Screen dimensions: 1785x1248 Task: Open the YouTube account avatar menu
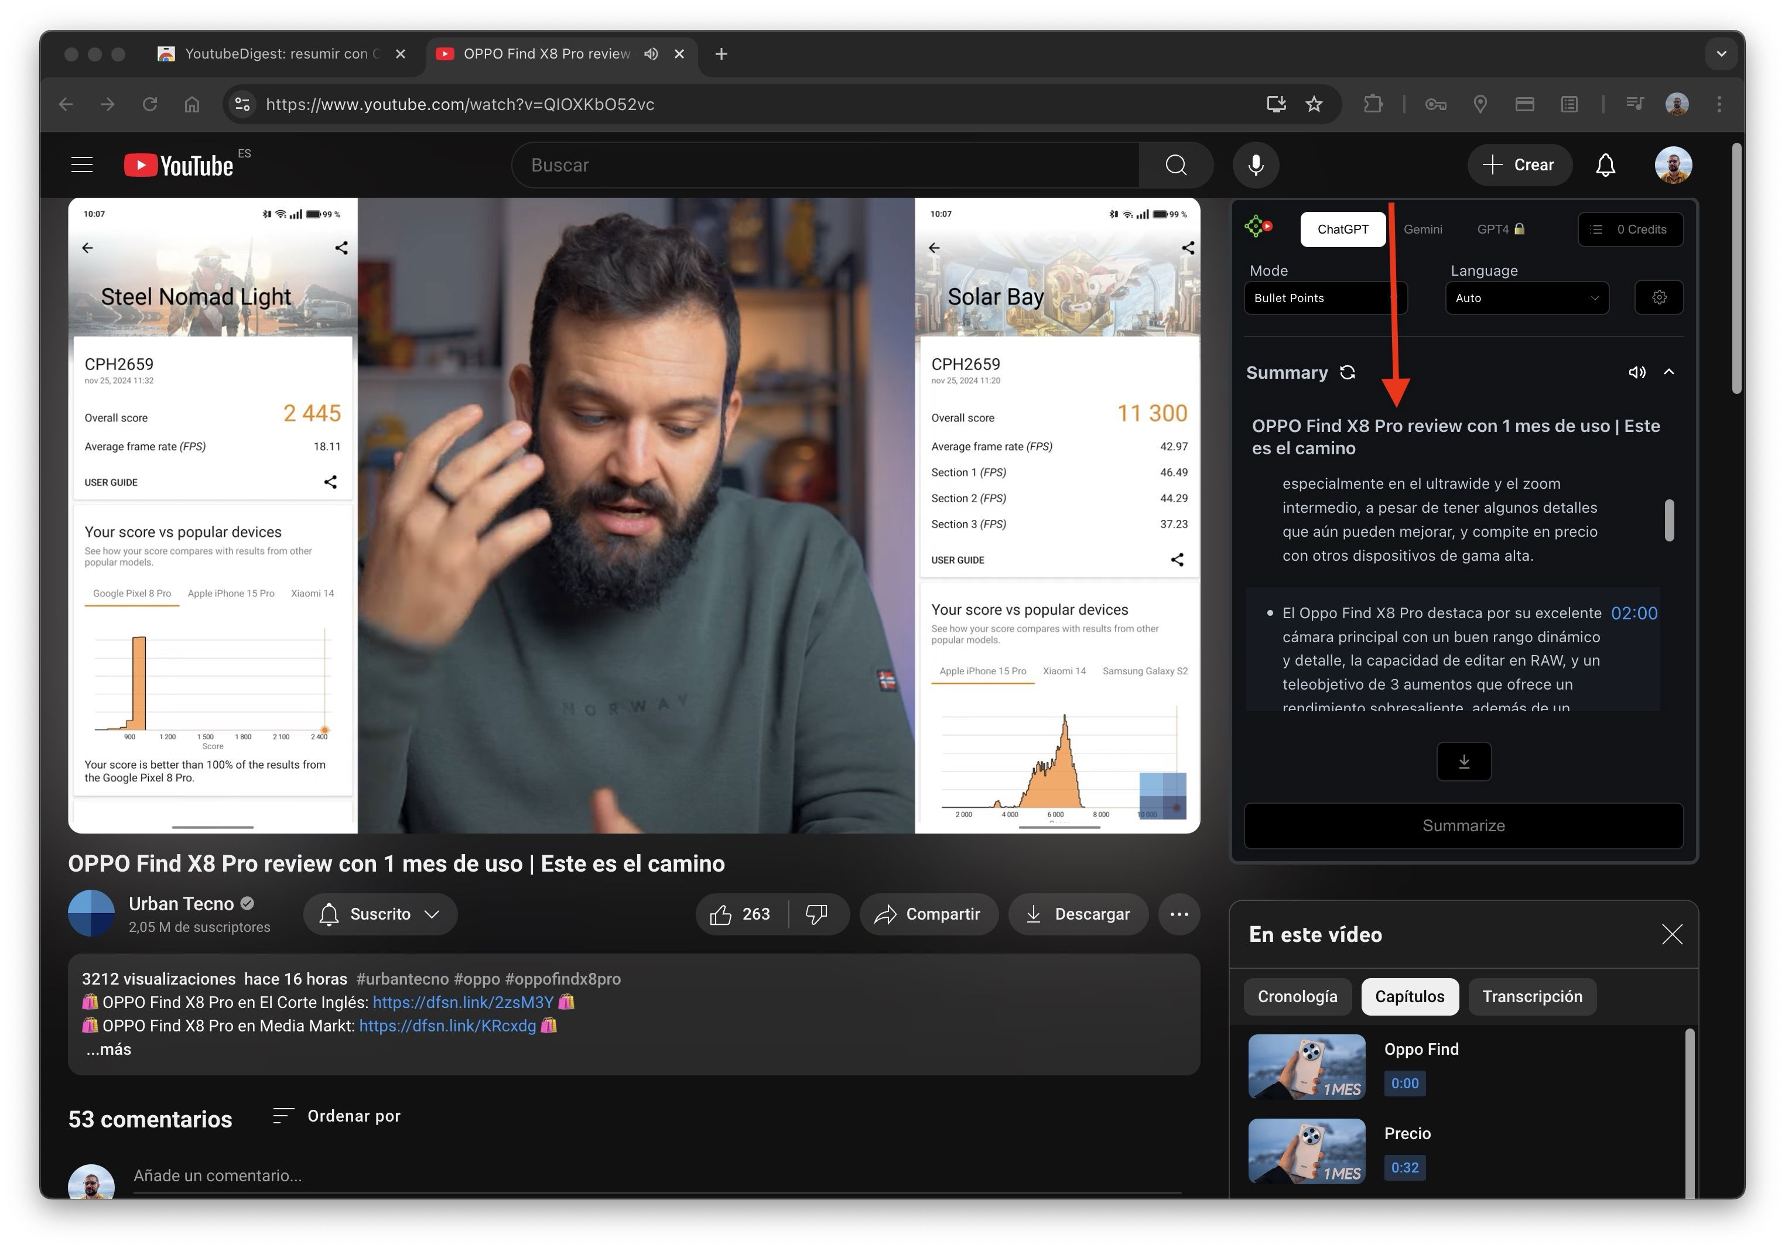[x=1673, y=164]
